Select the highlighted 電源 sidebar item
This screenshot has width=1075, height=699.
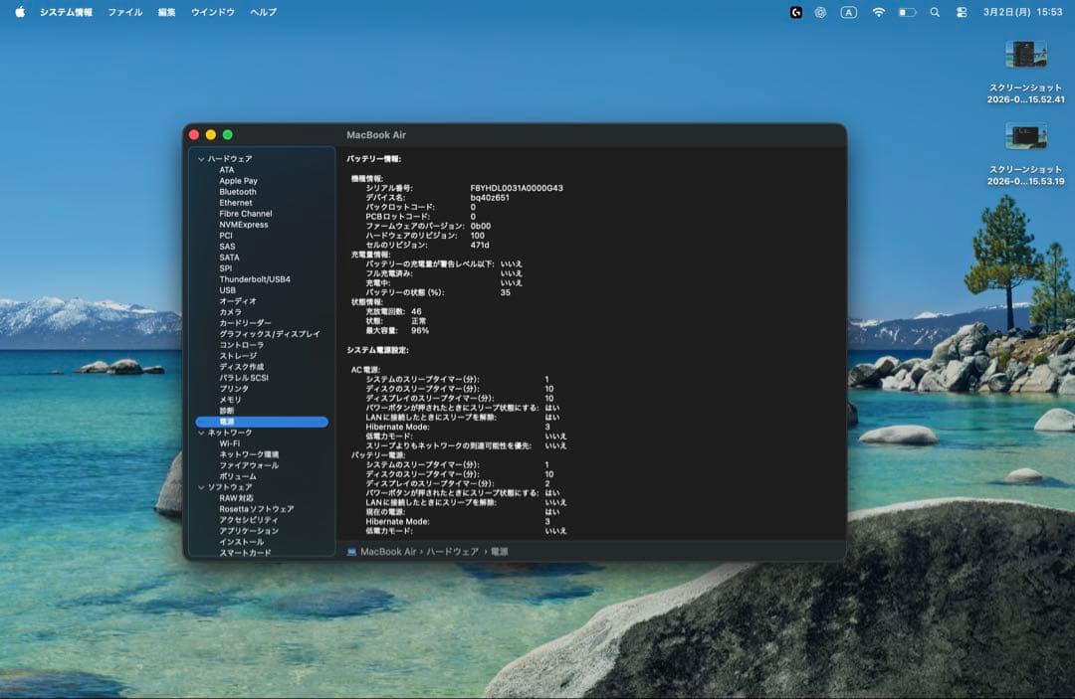click(262, 422)
